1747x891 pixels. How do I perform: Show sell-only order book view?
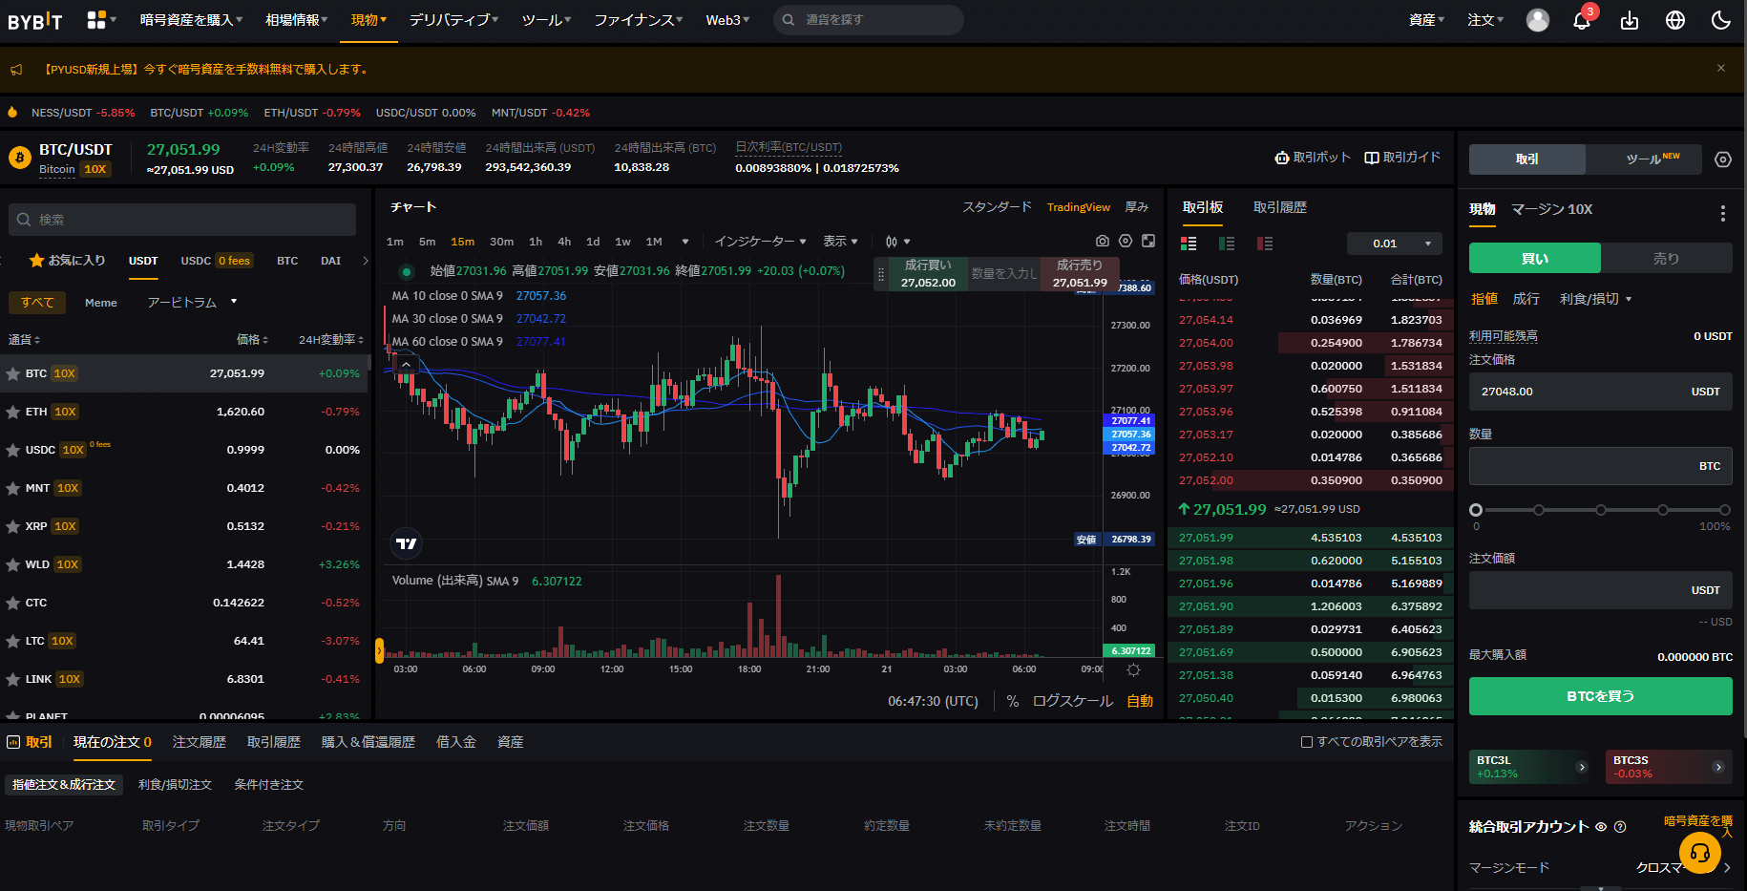tap(1265, 244)
